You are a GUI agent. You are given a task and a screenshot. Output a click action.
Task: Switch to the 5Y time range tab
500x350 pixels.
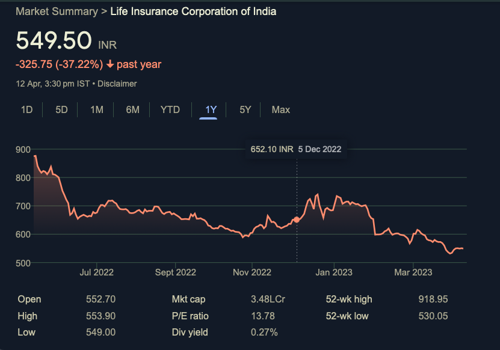[x=245, y=109]
